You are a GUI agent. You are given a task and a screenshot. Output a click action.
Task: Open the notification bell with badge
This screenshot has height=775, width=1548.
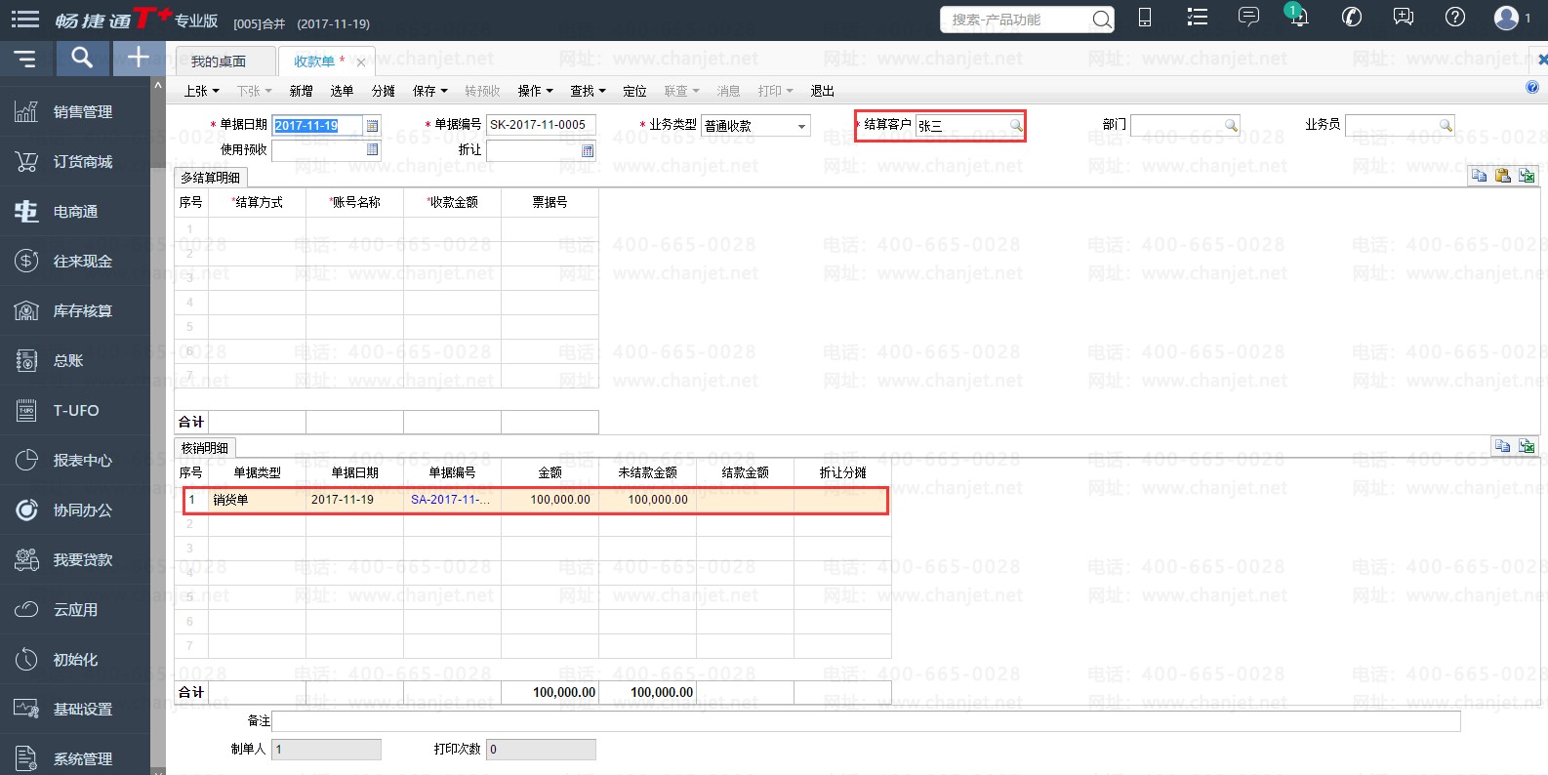(x=1297, y=17)
